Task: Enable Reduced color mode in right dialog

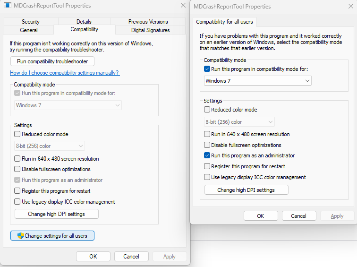Action: click(x=207, y=110)
